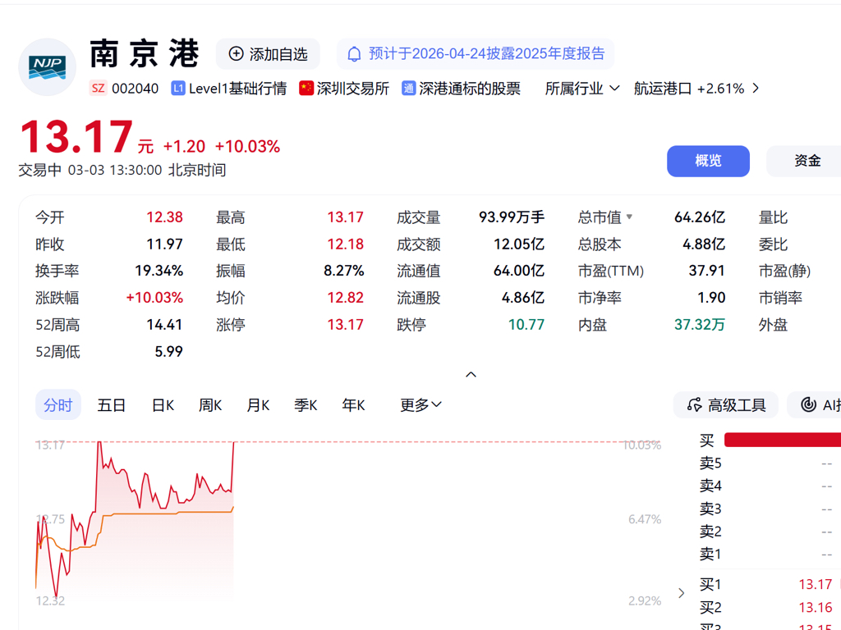
Task: Select the 季K chart tab
Action: coord(306,405)
